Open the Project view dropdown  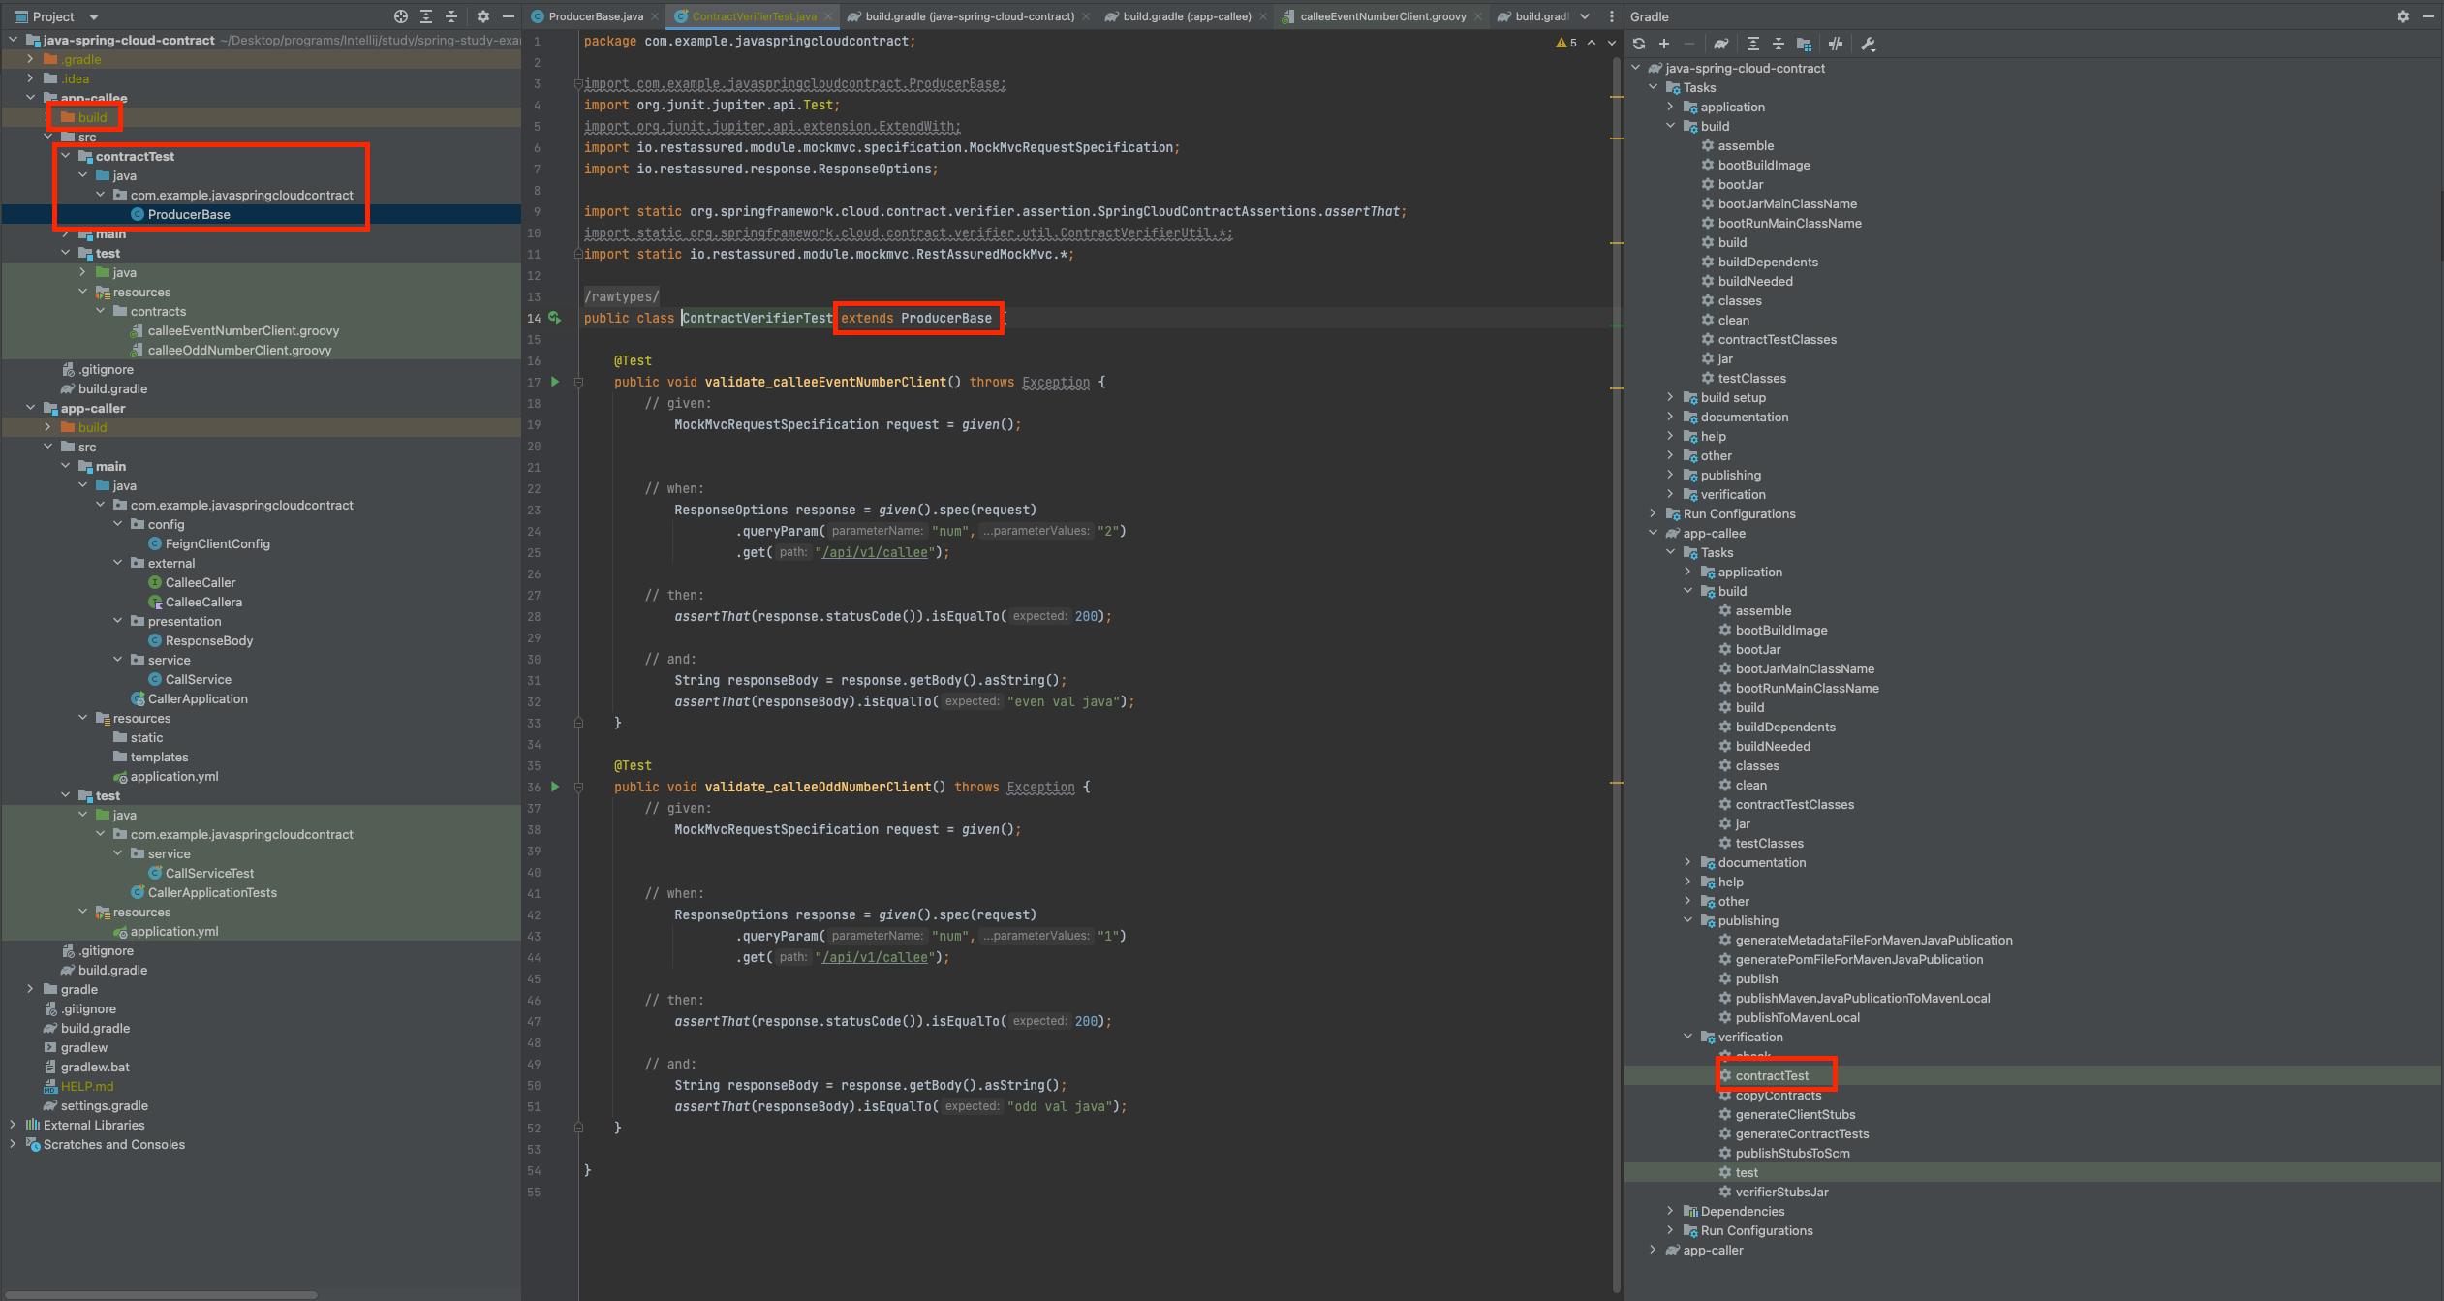[x=93, y=16]
